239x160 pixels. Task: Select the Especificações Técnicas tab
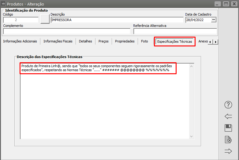(x=175, y=42)
